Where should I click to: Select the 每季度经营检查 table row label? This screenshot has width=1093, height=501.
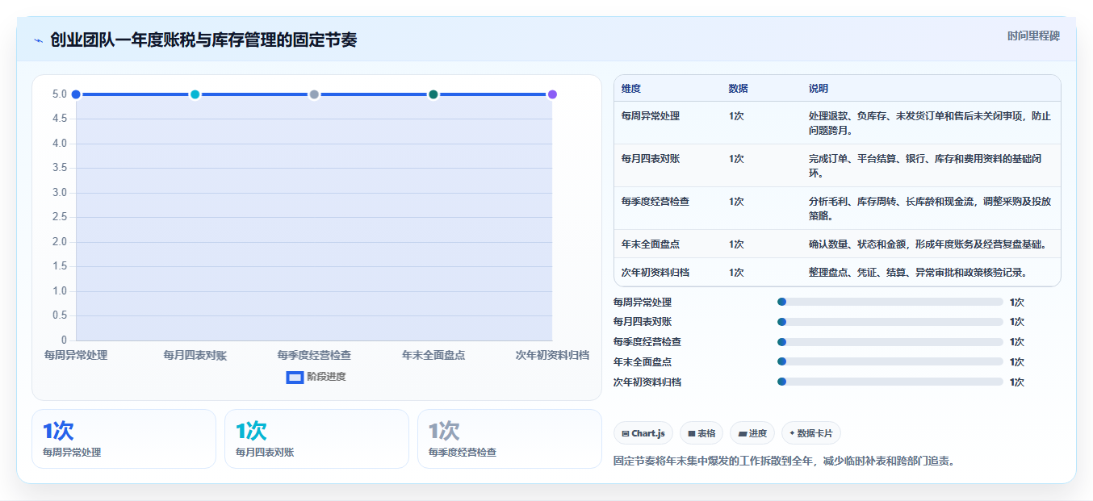[655, 202]
